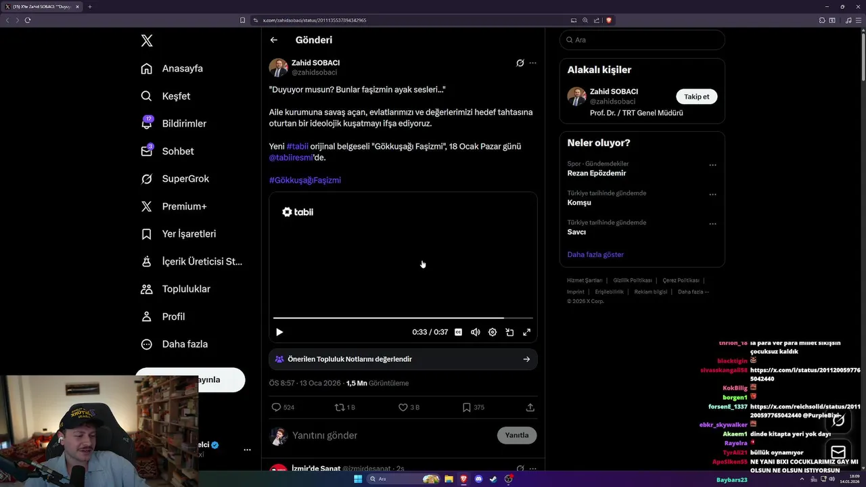Screen dimensions: 866x487
Task: Open #GökkuşağıFaşizmi hashtag link
Action: point(305,180)
